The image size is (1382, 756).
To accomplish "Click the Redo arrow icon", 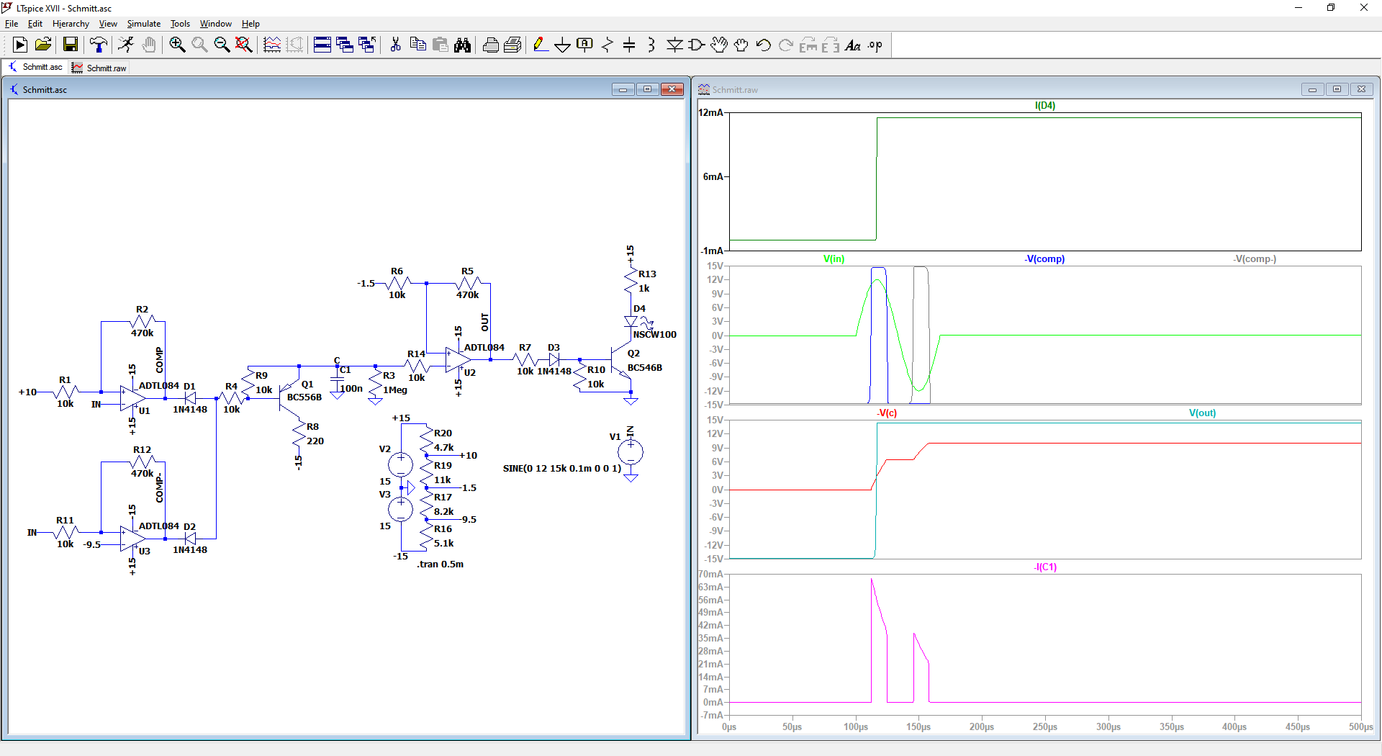I will pyautogui.click(x=786, y=45).
